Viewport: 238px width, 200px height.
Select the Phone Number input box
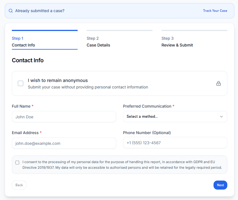[175, 143]
